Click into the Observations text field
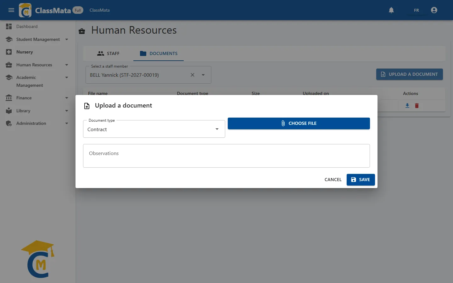 click(226, 156)
